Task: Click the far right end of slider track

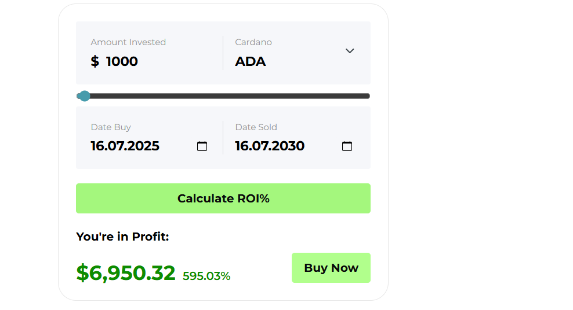Action: click(x=368, y=96)
